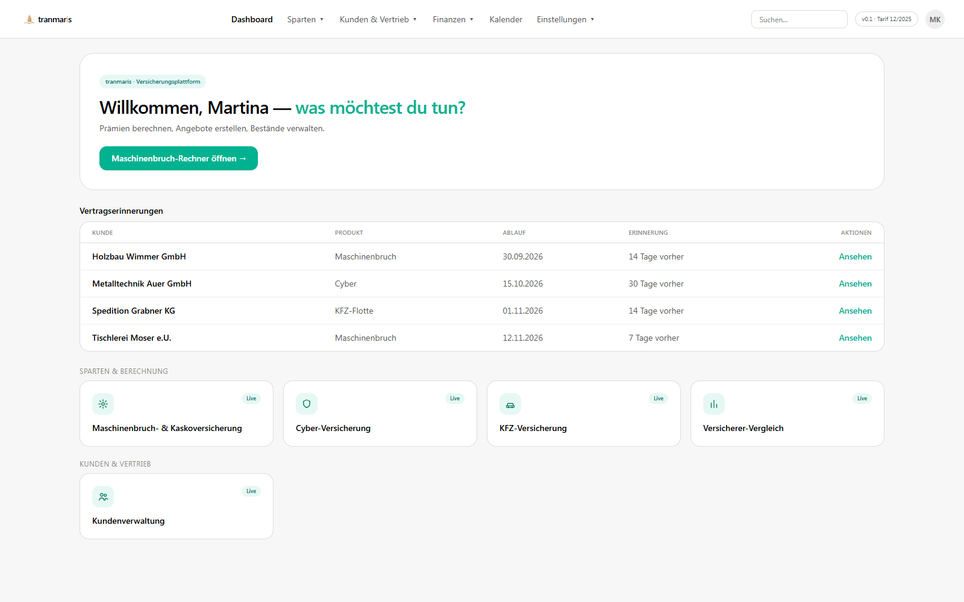Click Ansehen for Spedition Grabner KG

click(x=855, y=311)
